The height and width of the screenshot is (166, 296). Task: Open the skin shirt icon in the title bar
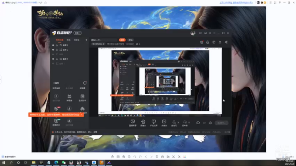pyautogui.click(x=210, y=33)
